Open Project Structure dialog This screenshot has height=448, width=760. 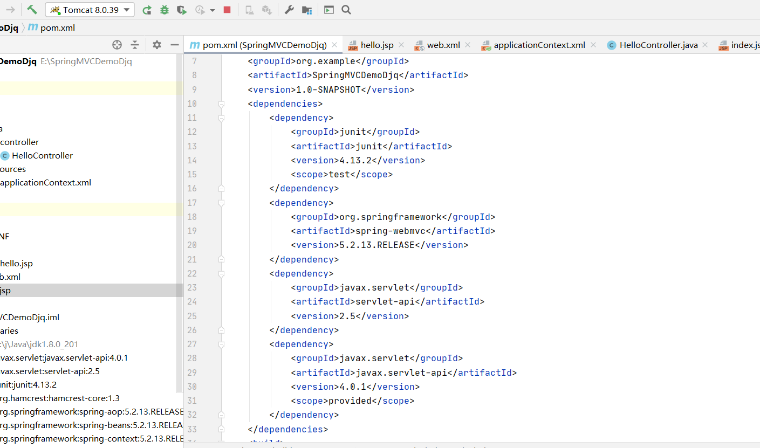pyautogui.click(x=307, y=10)
